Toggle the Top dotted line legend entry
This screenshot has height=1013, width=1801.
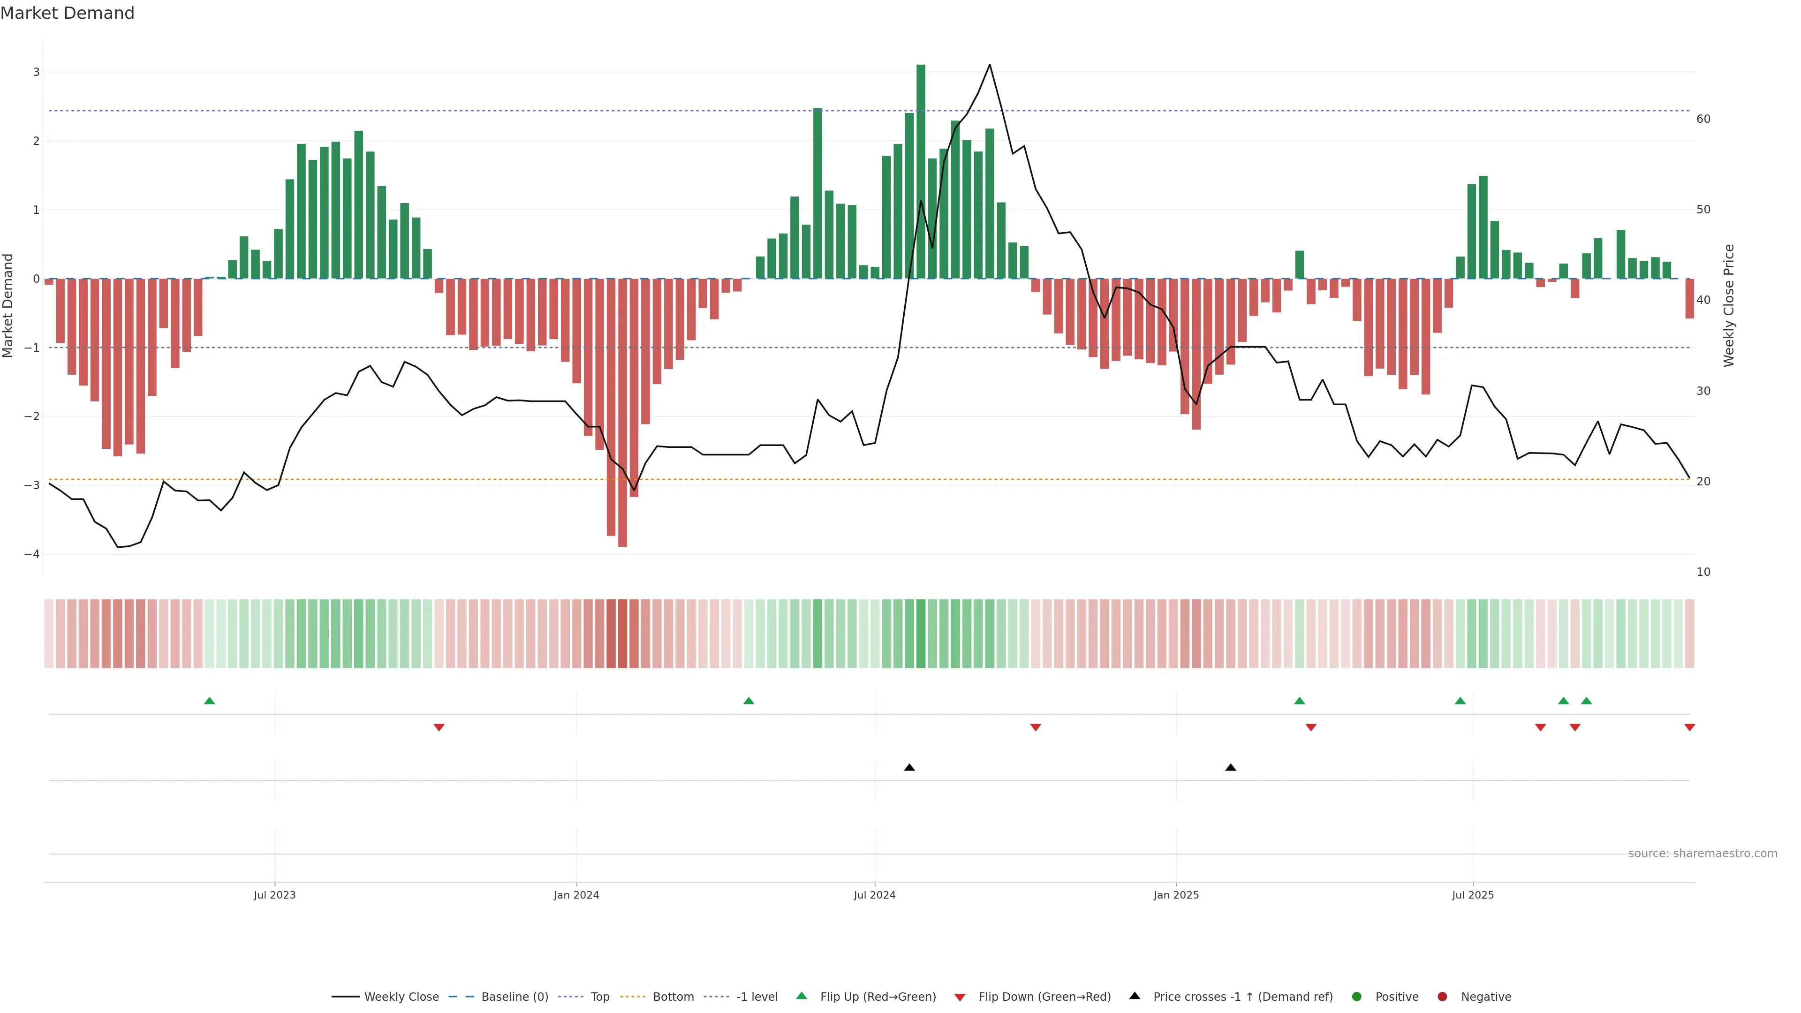coord(599,996)
